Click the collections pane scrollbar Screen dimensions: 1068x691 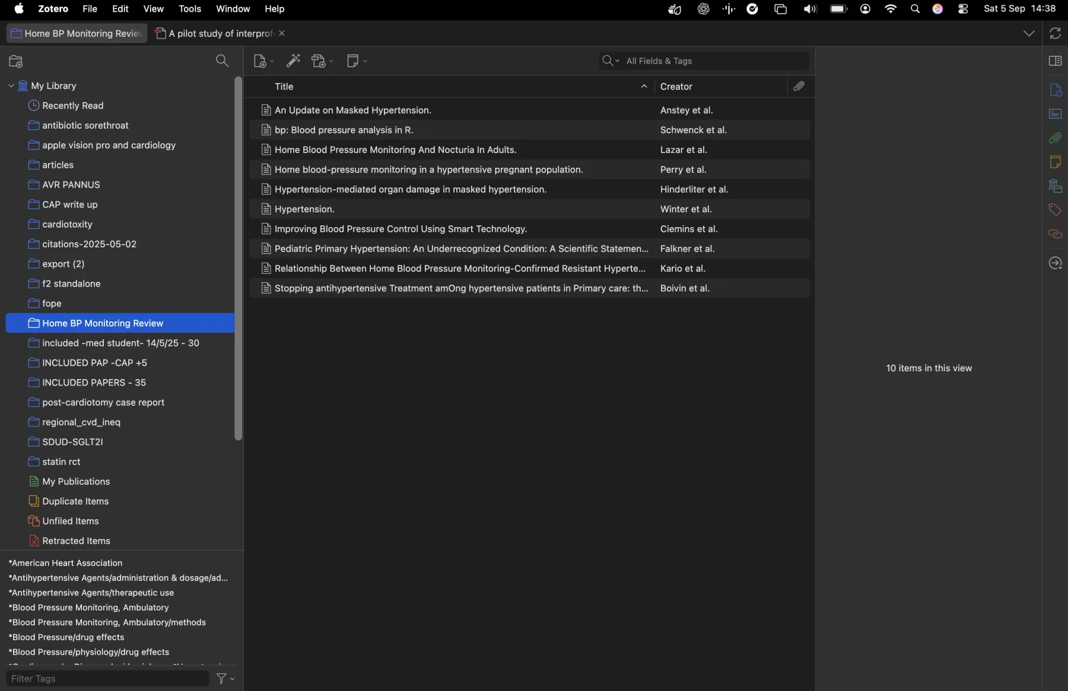click(x=239, y=259)
